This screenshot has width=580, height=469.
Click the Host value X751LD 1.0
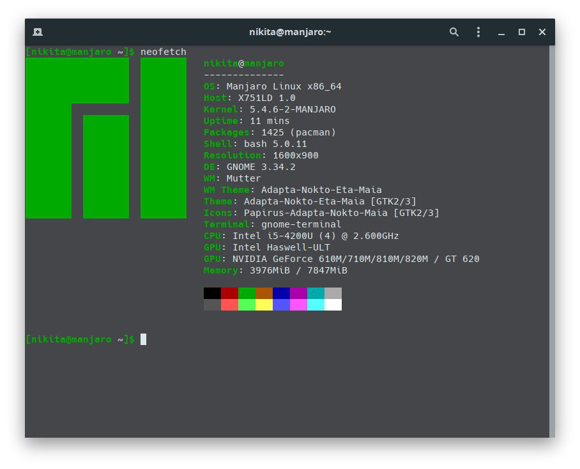(267, 98)
